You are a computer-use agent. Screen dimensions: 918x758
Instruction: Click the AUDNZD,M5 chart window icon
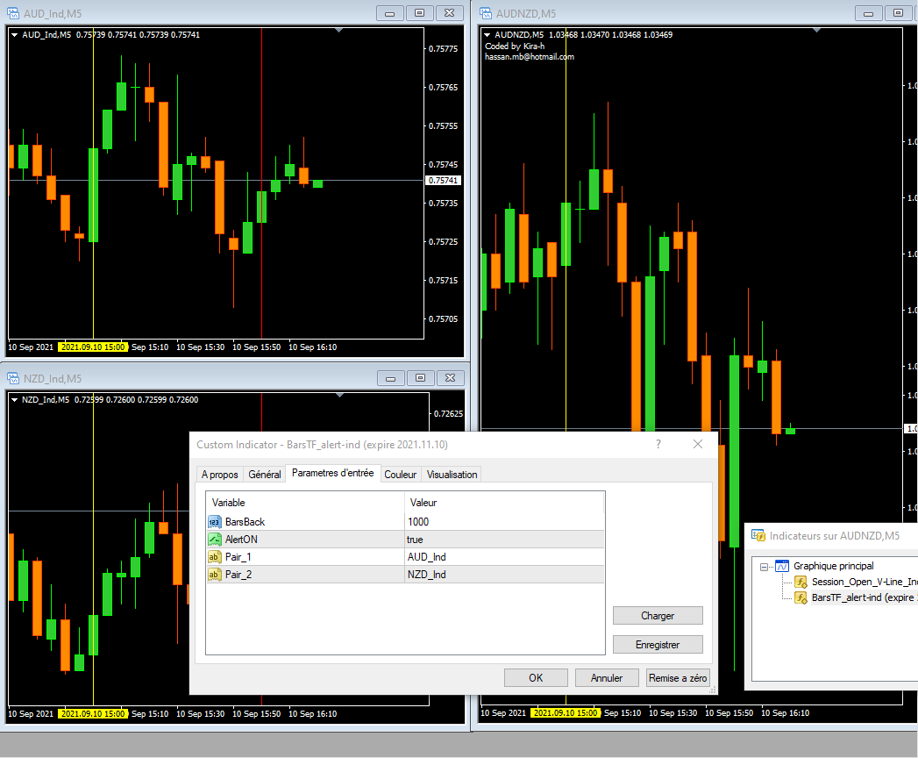click(x=485, y=12)
